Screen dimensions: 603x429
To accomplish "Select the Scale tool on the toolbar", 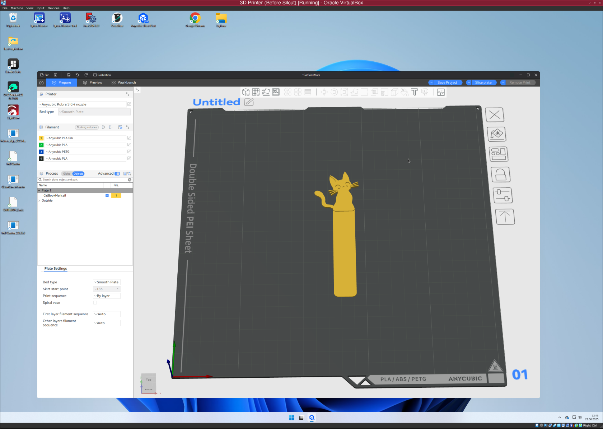I will tap(344, 92).
